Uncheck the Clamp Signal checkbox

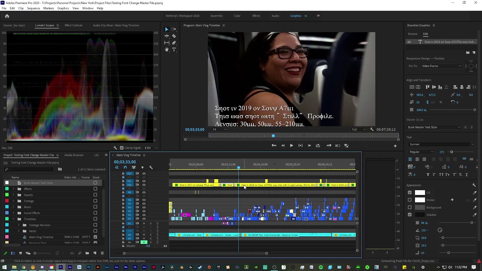click(122, 148)
